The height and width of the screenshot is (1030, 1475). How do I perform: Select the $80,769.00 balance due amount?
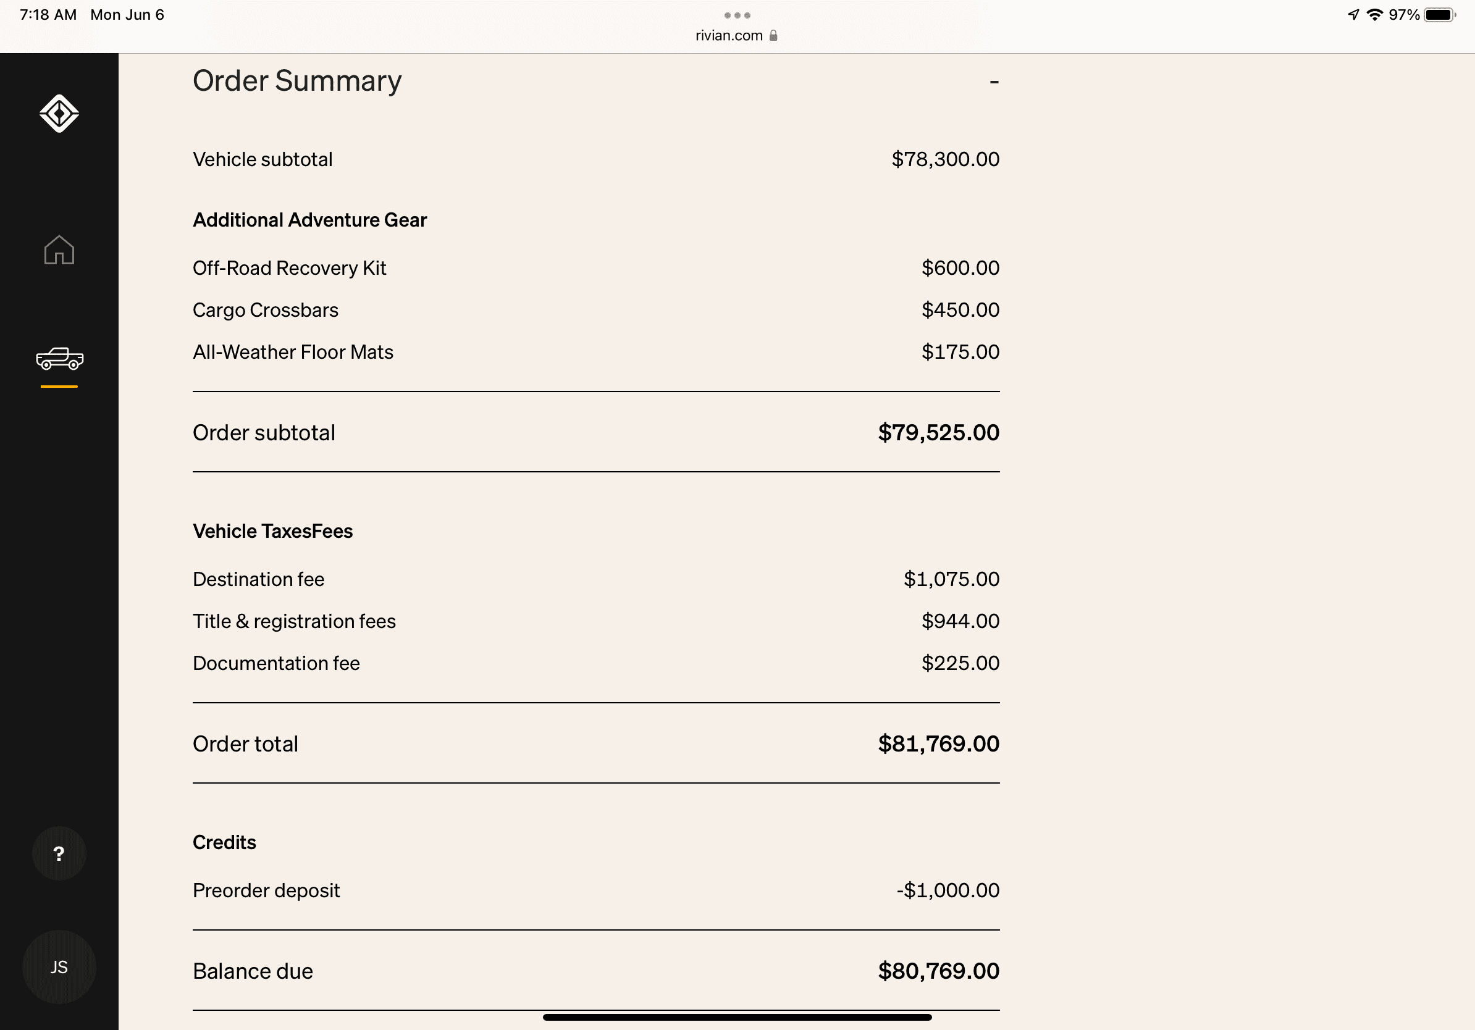click(939, 971)
